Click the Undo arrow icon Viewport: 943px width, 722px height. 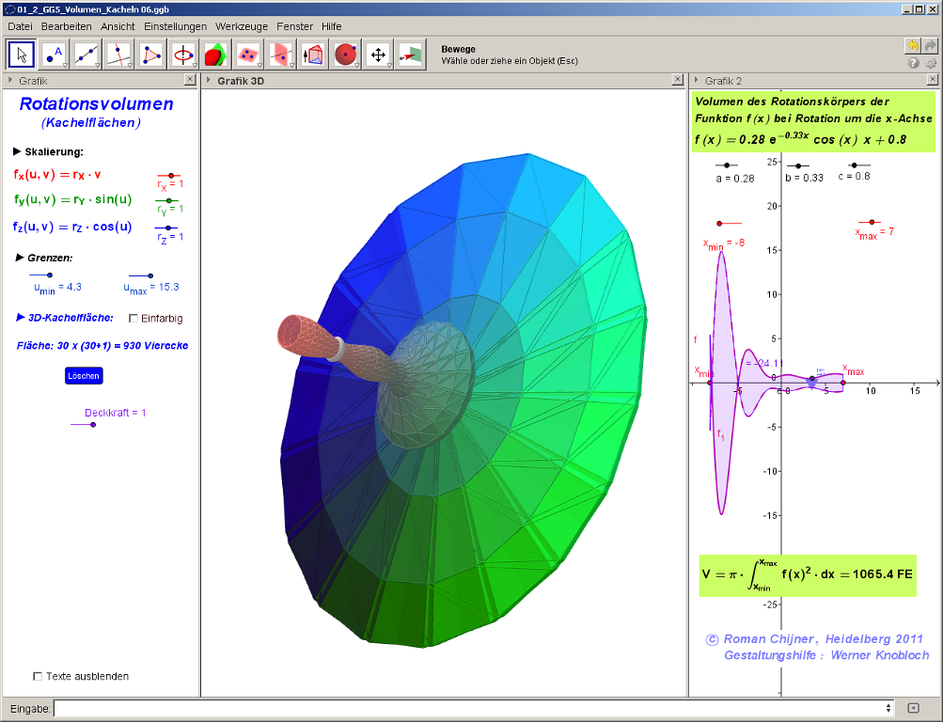coord(912,45)
